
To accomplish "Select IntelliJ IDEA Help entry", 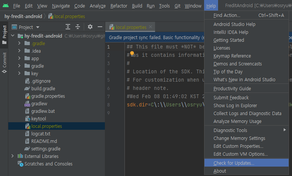I will [x=246, y=32].
